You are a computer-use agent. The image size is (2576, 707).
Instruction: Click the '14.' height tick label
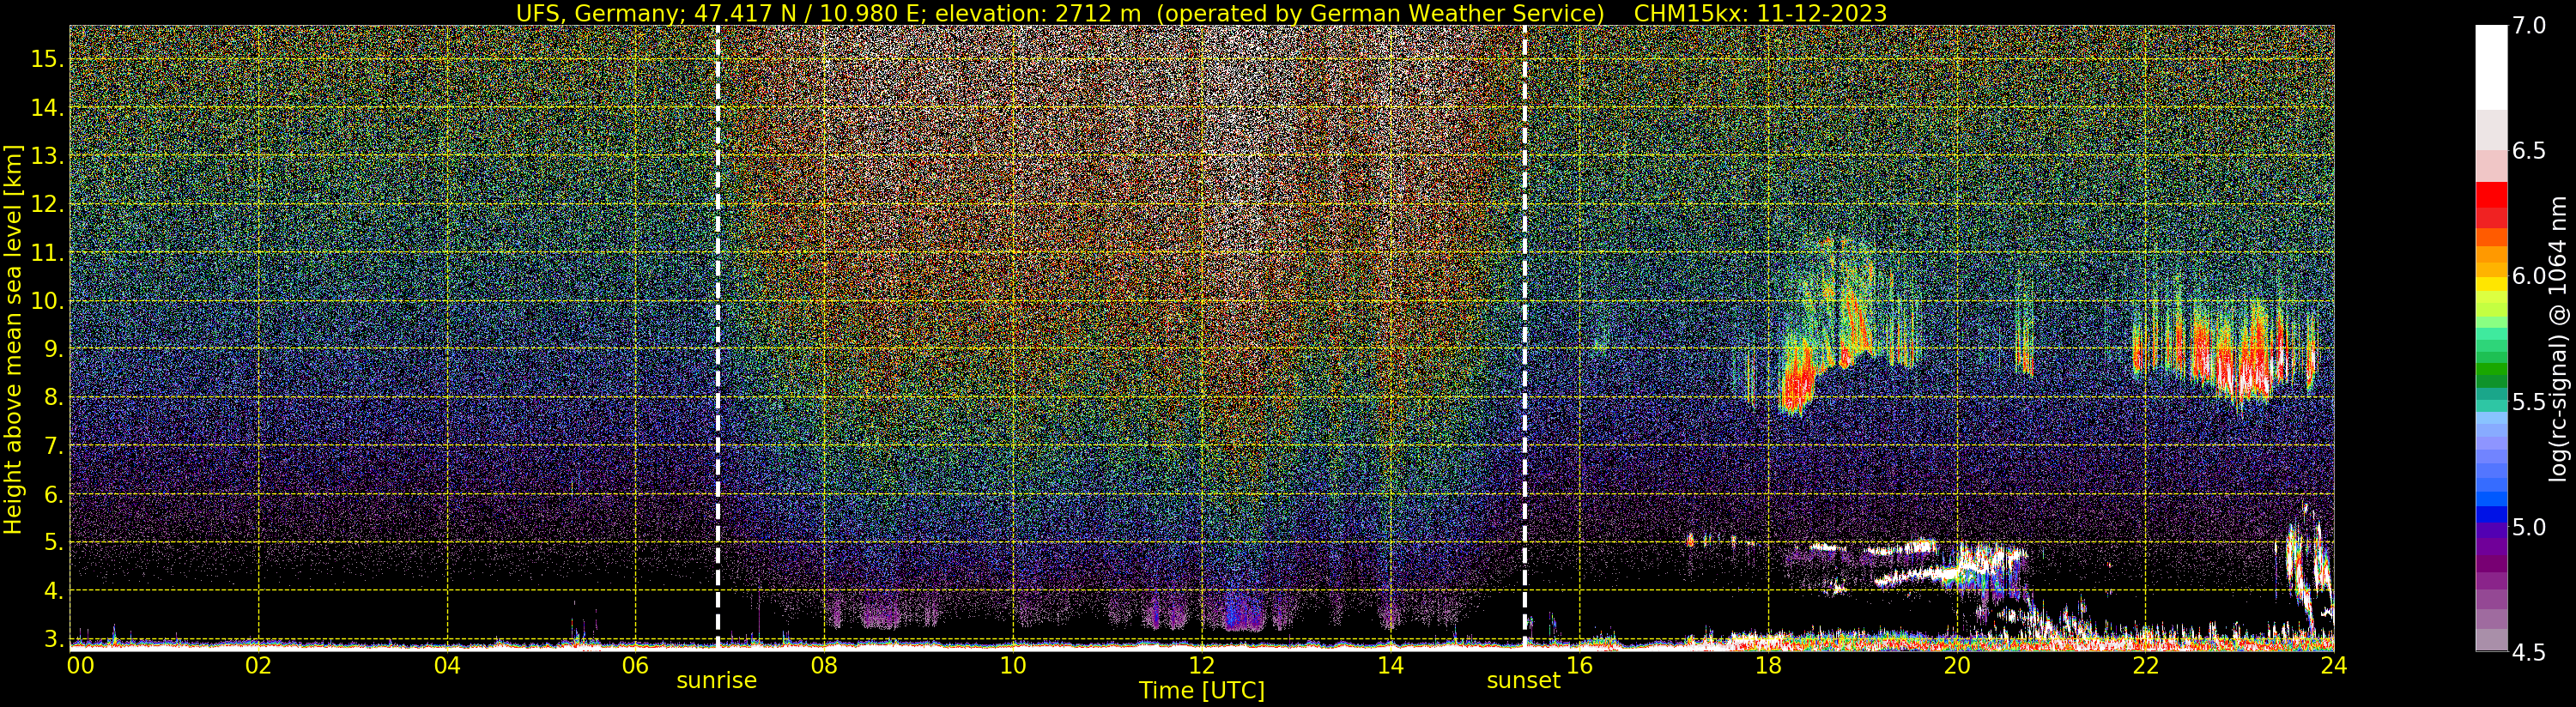tap(47, 108)
